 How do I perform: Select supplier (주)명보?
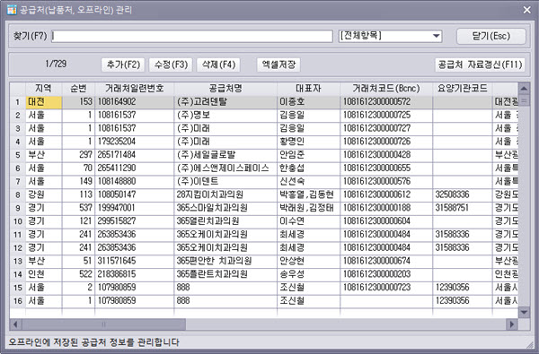click(x=225, y=115)
